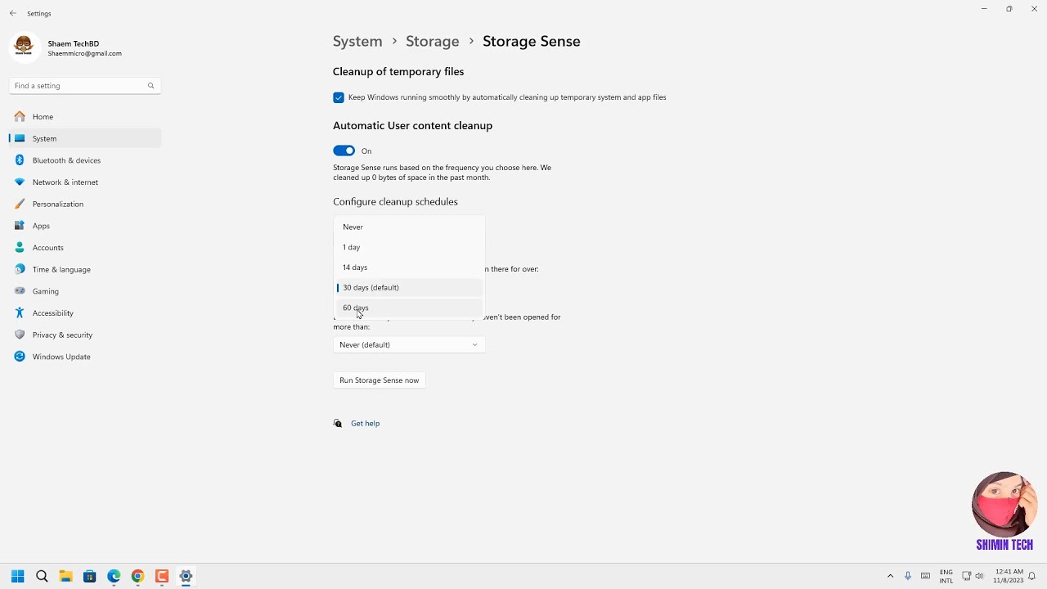
Task: Open the Windows Start menu
Action: [x=17, y=576]
